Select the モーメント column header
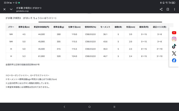 pyautogui.click(x=105, y=27)
